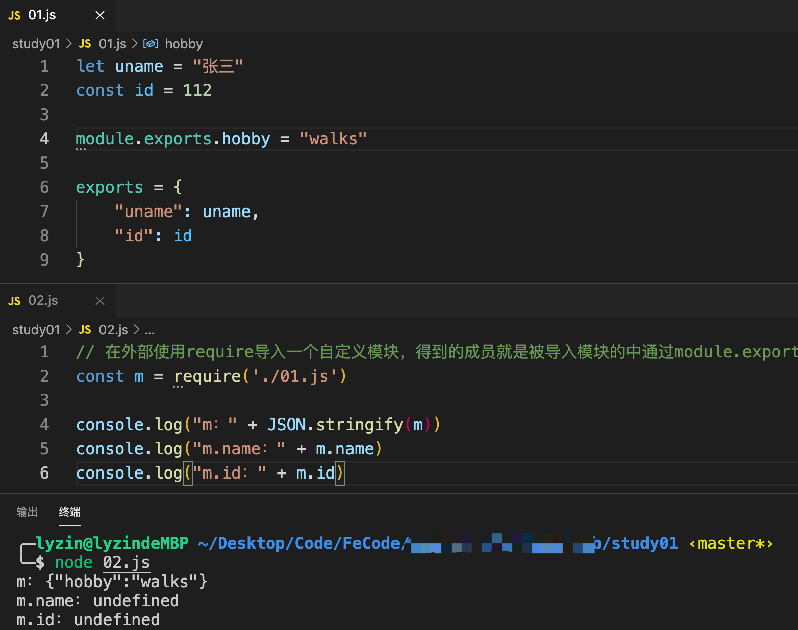This screenshot has width=798, height=630.
Task: Click JS file icon in 01.js breadcrumb
Action: tap(85, 44)
